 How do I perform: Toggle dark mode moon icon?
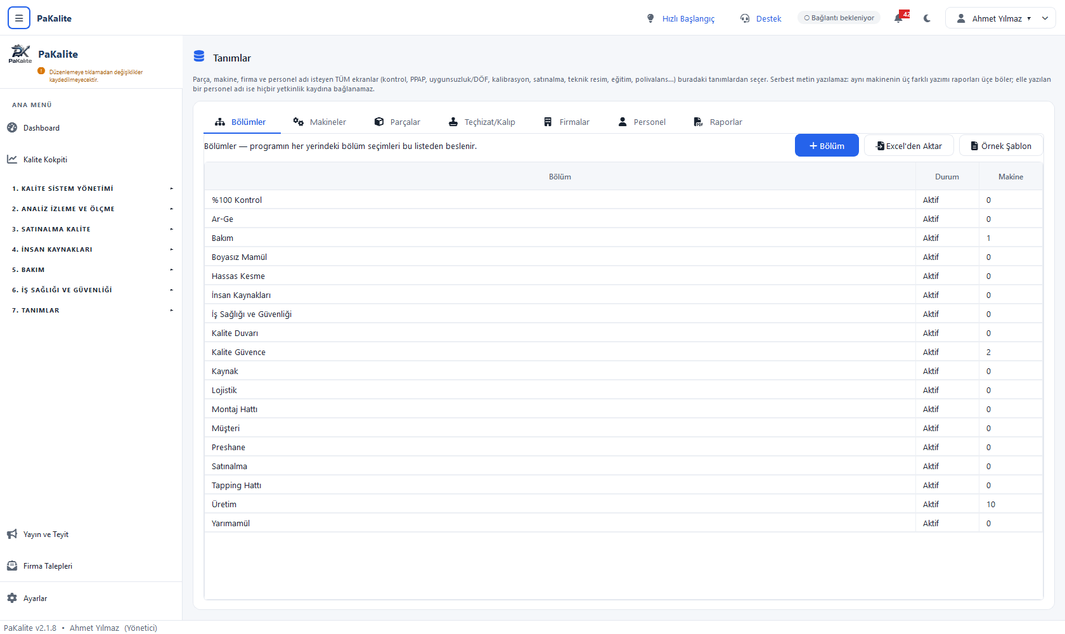tap(927, 18)
